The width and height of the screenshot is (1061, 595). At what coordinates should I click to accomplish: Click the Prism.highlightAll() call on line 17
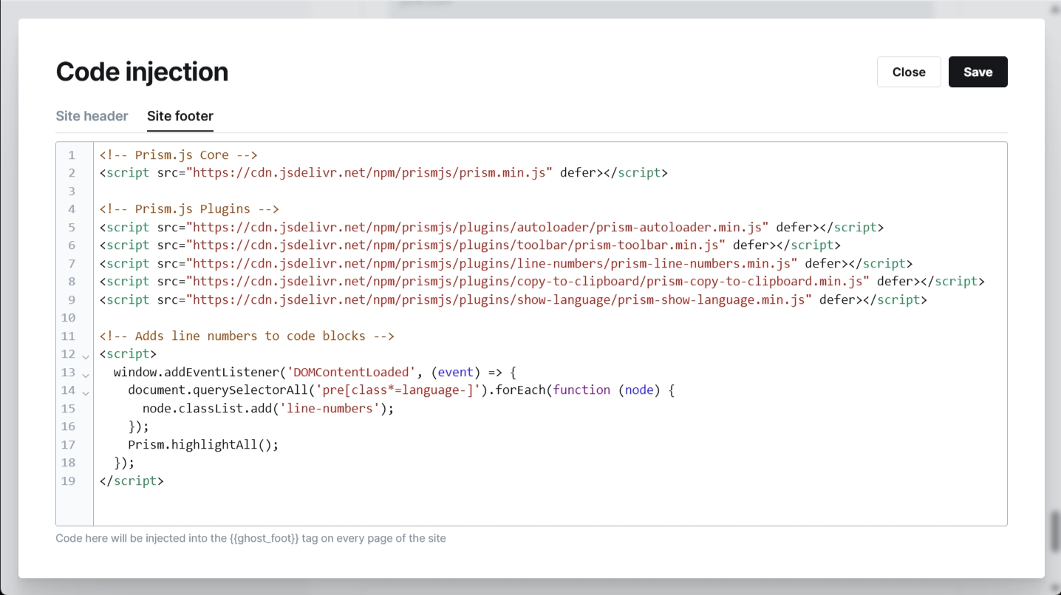[203, 444]
